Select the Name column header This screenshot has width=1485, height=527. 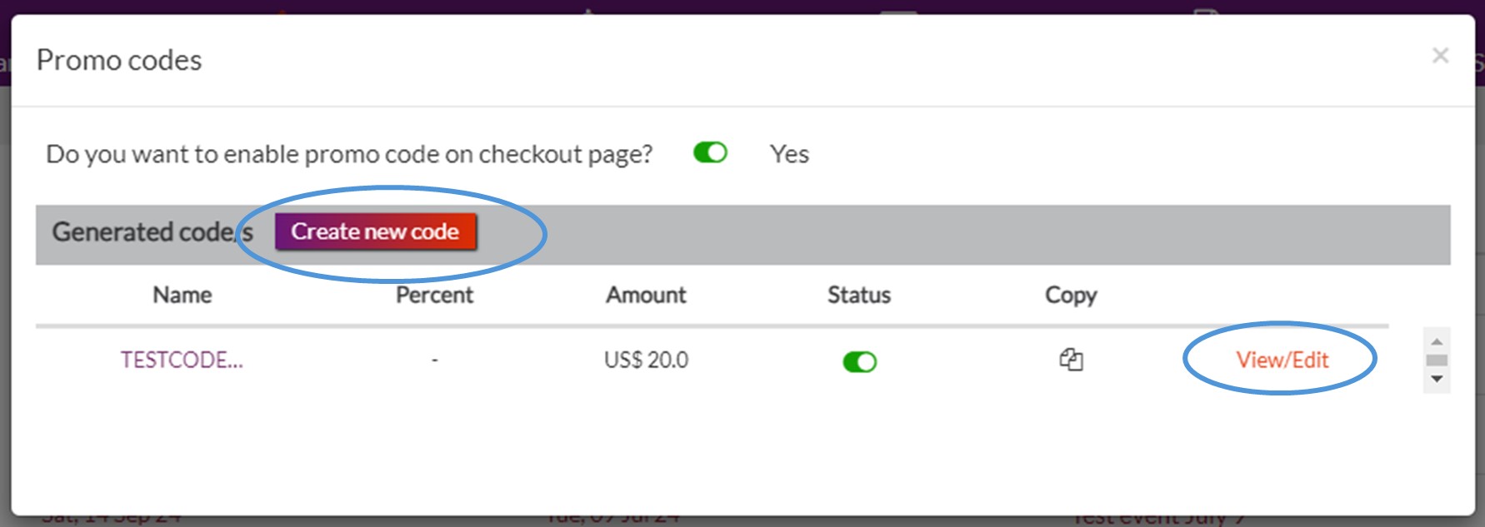pos(182,295)
